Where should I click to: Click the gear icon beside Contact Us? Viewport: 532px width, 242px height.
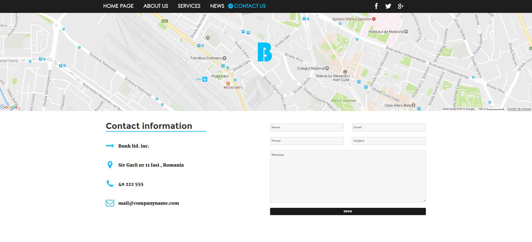(230, 6)
